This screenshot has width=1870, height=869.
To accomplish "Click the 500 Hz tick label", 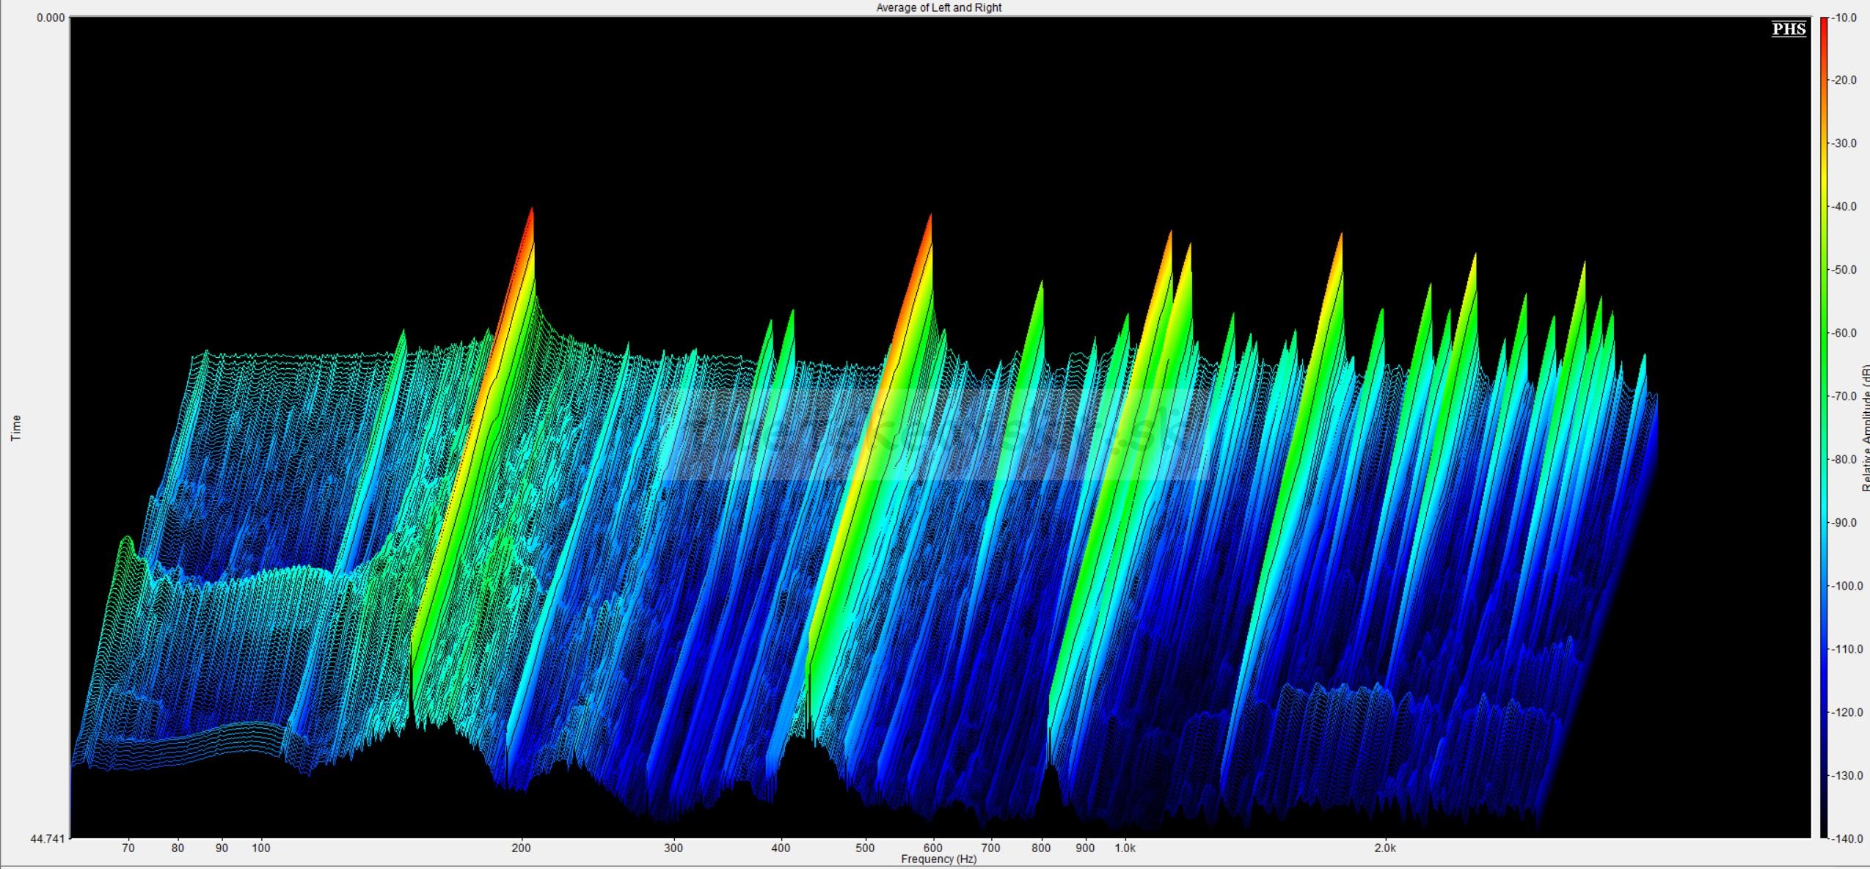I will [x=865, y=848].
